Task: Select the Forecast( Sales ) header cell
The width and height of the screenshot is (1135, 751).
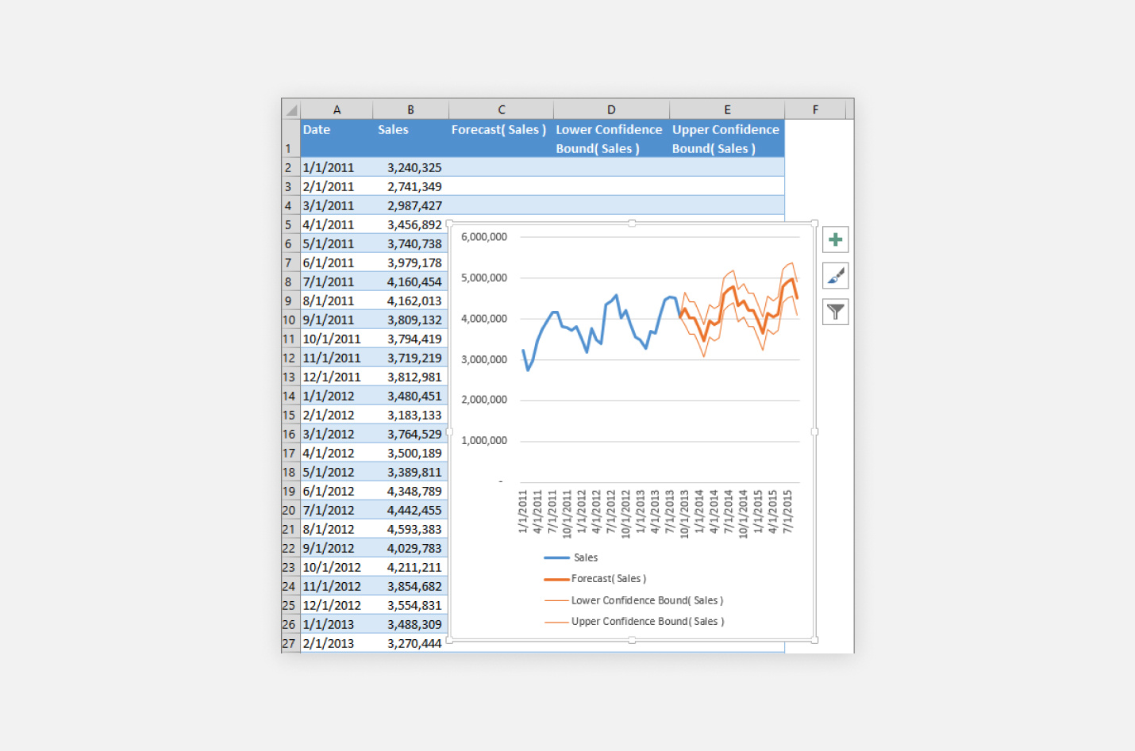Action: [x=500, y=138]
